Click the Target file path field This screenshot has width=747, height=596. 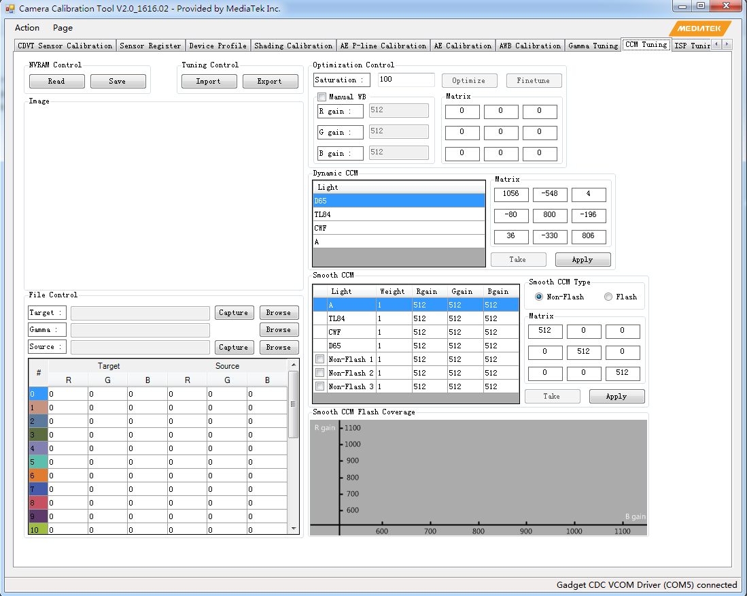click(x=140, y=313)
